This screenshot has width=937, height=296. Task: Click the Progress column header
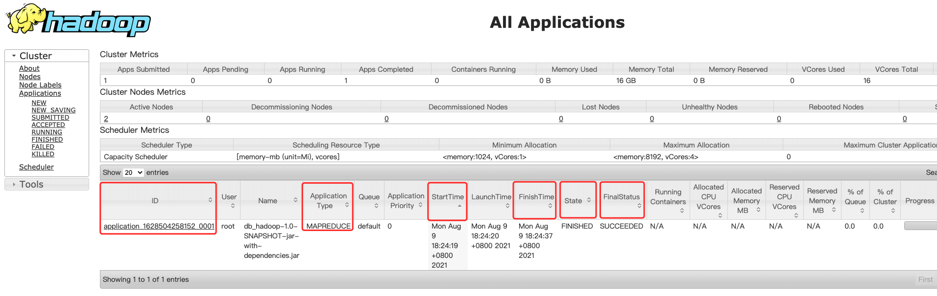(x=919, y=201)
